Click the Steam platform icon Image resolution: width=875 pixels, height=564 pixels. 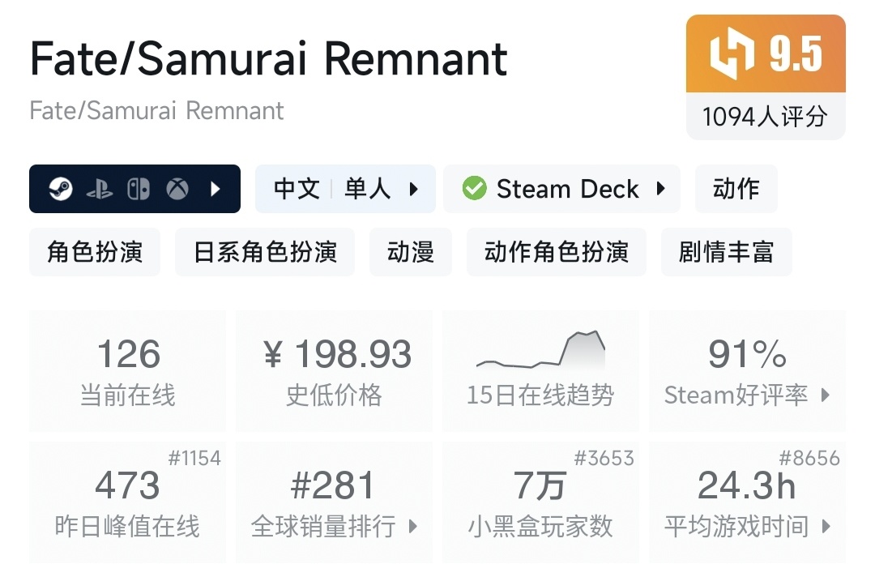(x=61, y=190)
